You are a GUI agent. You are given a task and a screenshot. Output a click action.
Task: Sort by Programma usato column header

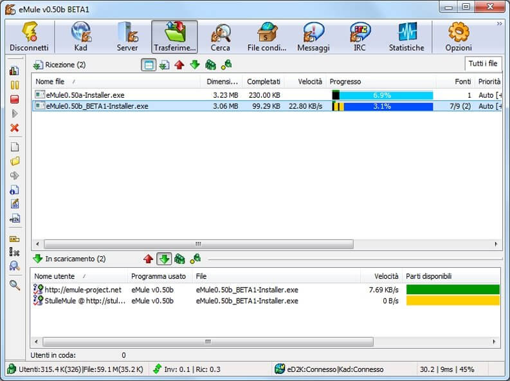[160, 276]
